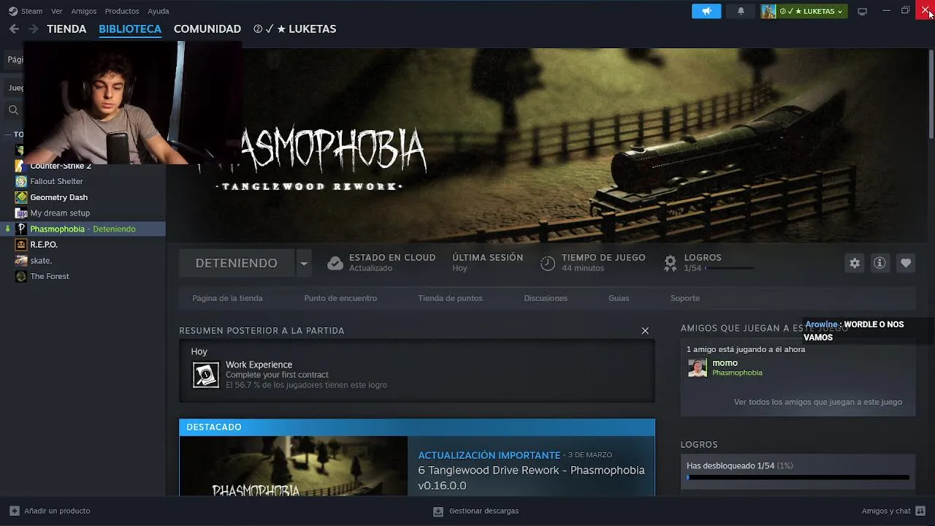Viewport: 935px width, 526px height.
Task: Open the LUKETAS profile tab
Action: 295,29
